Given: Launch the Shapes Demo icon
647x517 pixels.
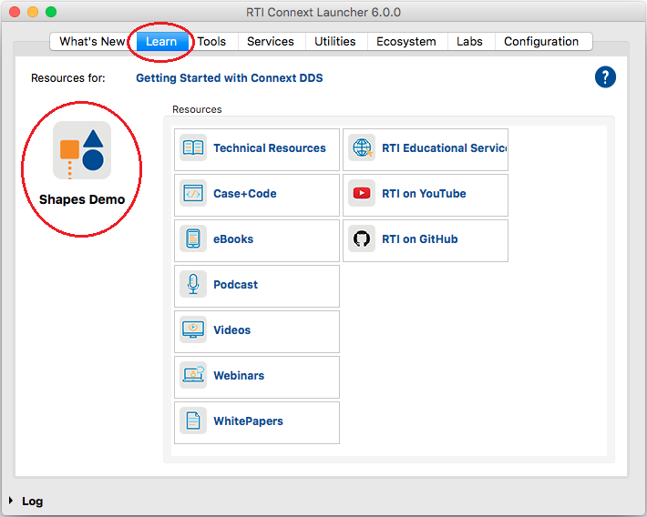Looking at the screenshot, I should [x=82, y=150].
